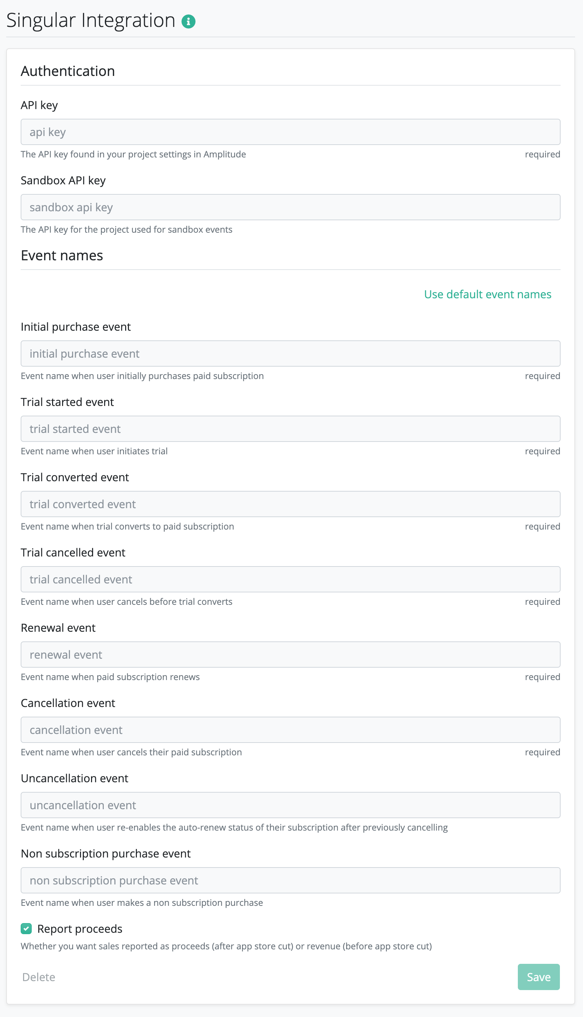Select the renewal event input field

(x=290, y=655)
